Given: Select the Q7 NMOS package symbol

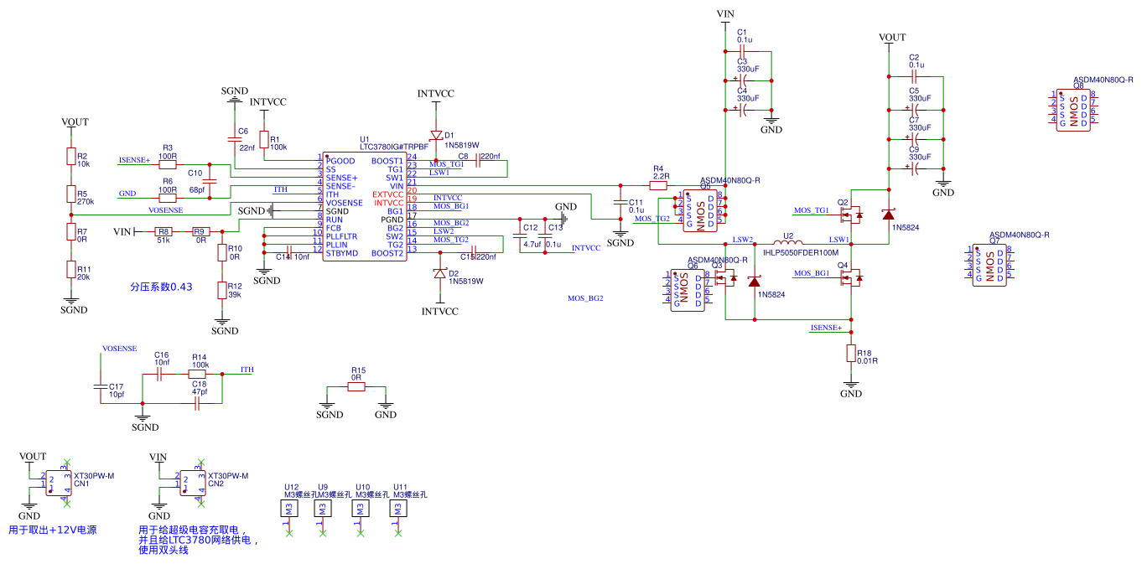Looking at the screenshot, I should tap(989, 265).
